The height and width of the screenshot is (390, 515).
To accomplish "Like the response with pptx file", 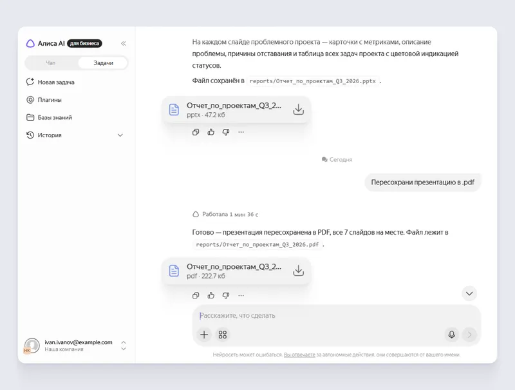I will point(211,132).
